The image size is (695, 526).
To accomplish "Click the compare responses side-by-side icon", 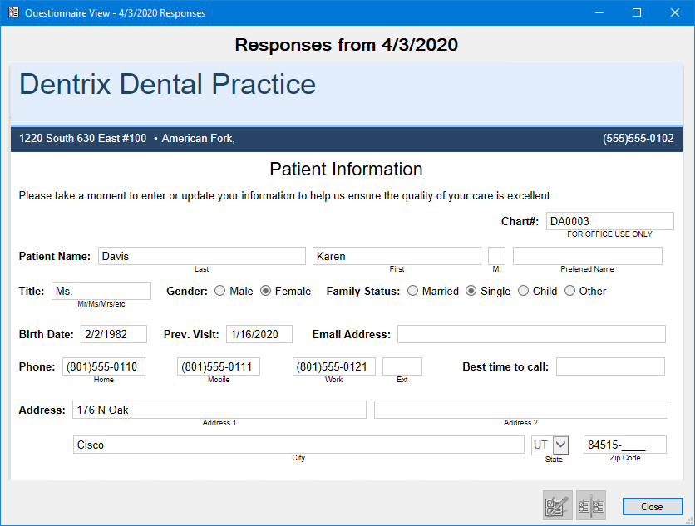I will [x=591, y=505].
